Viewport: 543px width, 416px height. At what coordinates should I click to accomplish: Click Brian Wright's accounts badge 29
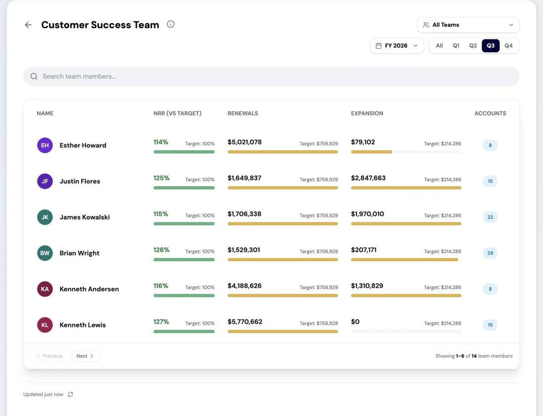tap(490, 253)
